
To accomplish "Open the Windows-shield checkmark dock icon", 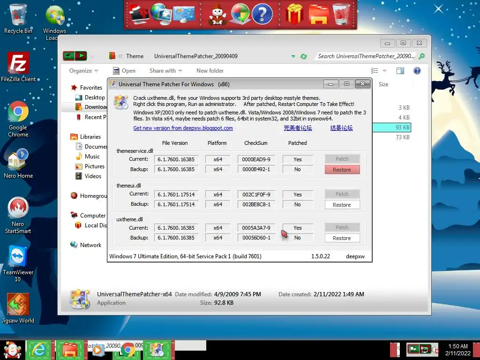I will [240, 14].
